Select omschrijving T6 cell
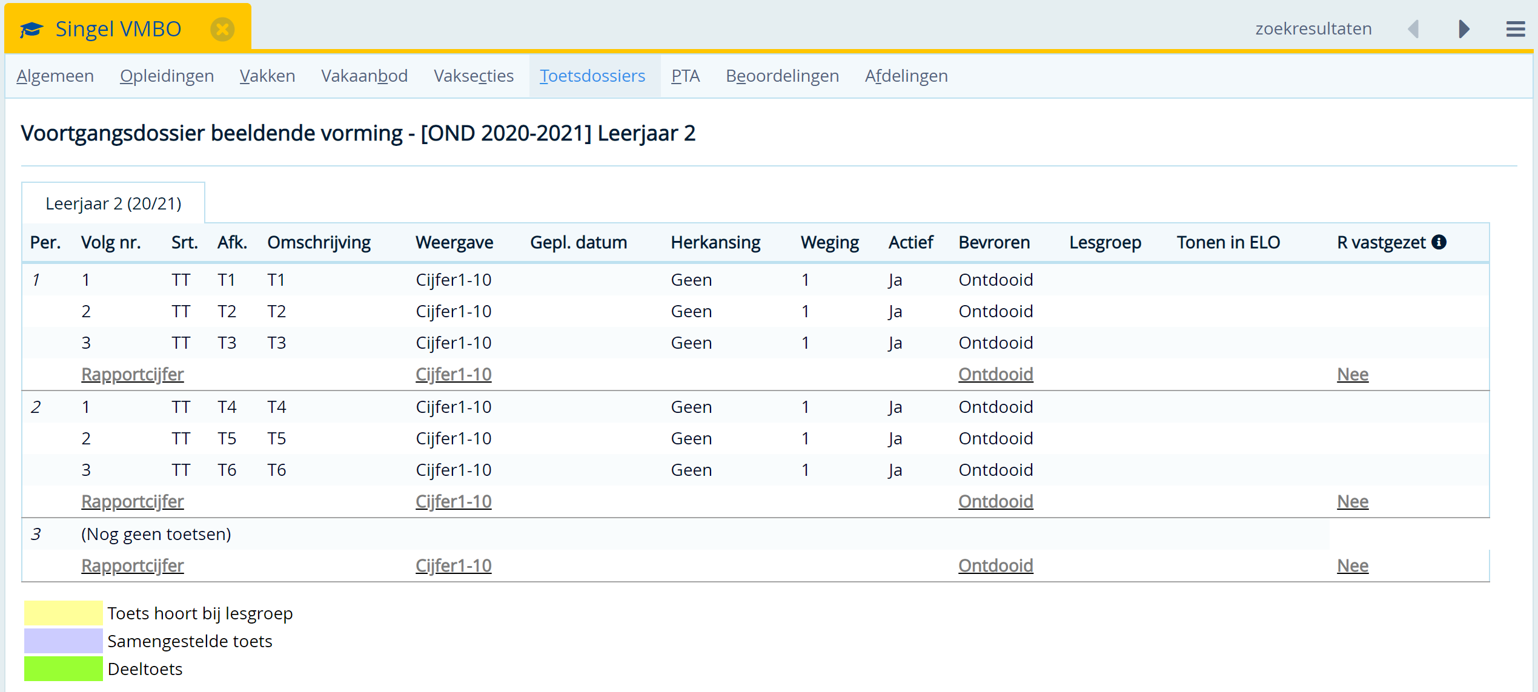The width and height of the screenshot is (1538, 692). click(x=276, y=470)
